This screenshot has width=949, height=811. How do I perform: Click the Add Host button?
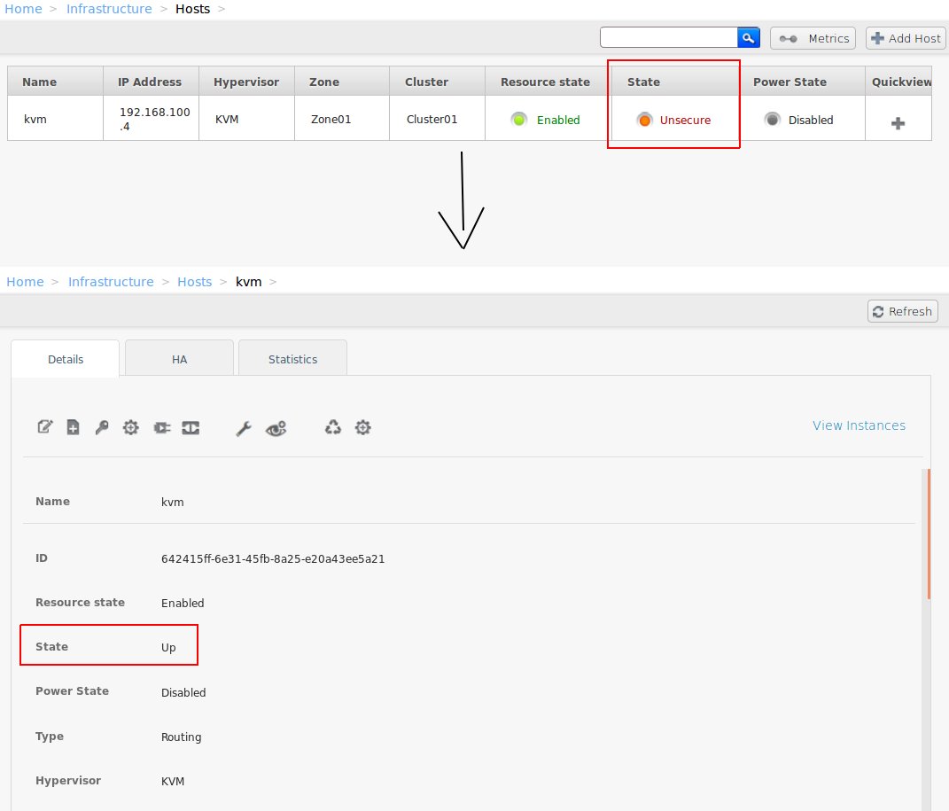906,38
